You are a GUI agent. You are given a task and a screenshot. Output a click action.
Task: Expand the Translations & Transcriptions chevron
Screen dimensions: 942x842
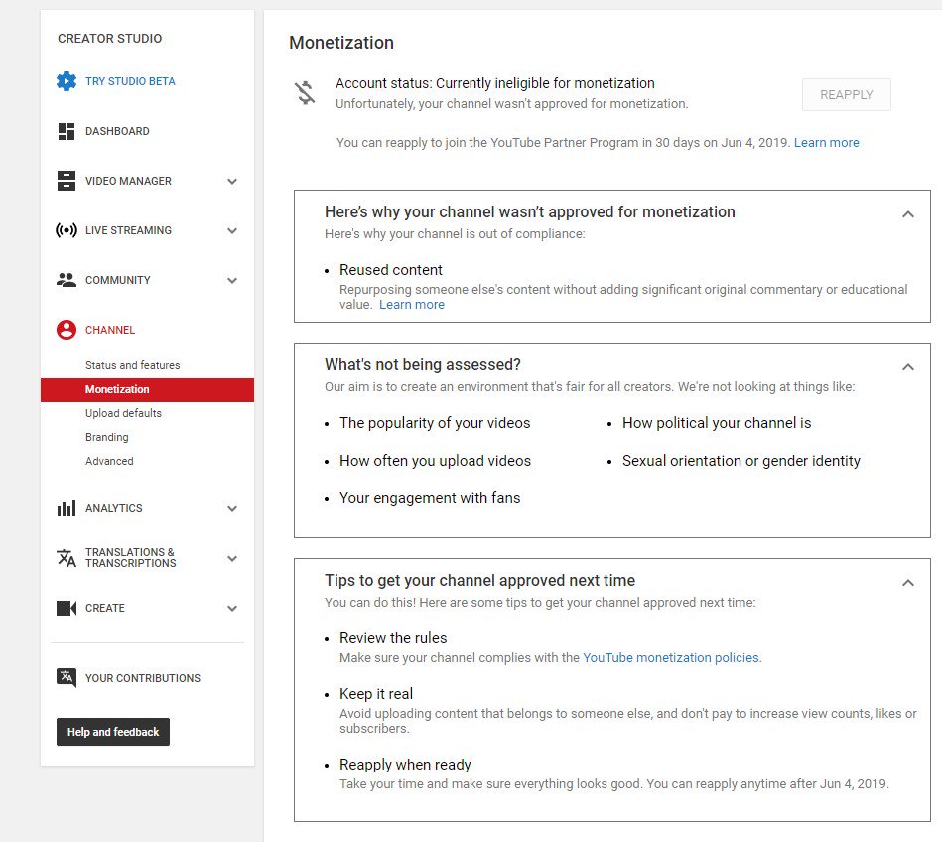pyautogui.click(x=232, y=558)
